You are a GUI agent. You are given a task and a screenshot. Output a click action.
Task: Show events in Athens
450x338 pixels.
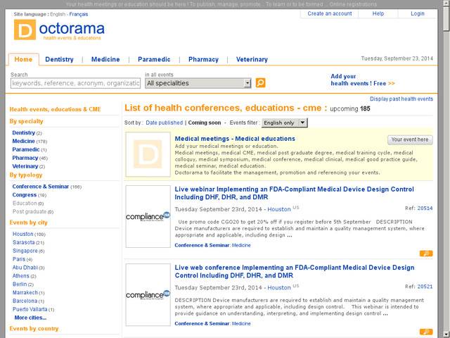(x=21, y=275)
